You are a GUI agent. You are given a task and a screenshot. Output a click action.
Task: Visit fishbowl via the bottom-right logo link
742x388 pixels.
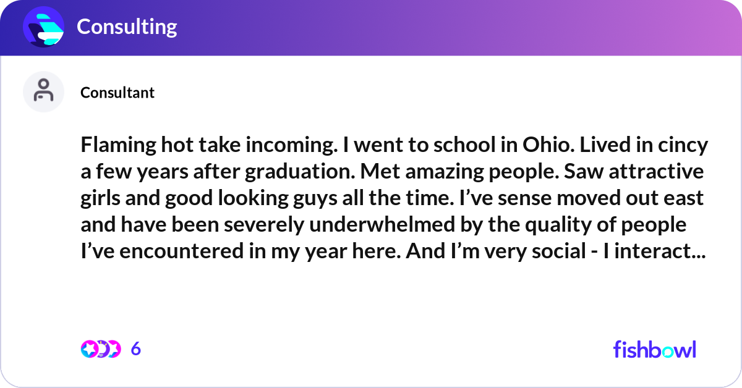[x=654, y=349]
